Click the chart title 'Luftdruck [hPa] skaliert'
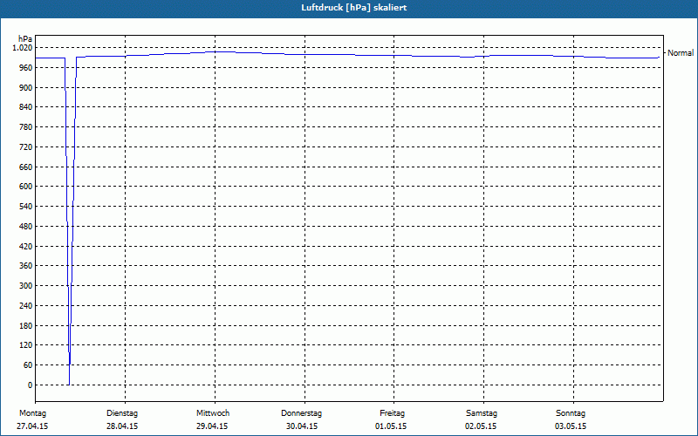 click(x=354, y=8)
